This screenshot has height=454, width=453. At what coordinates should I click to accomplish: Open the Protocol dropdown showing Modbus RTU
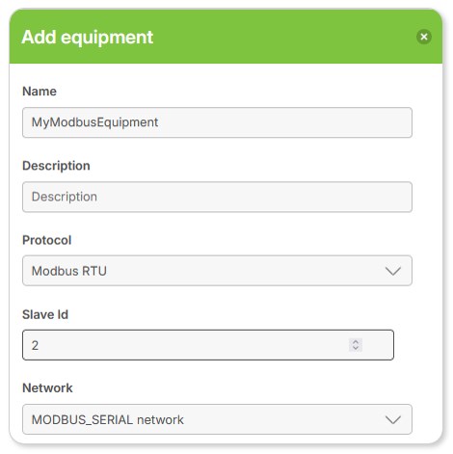[217, 271]
